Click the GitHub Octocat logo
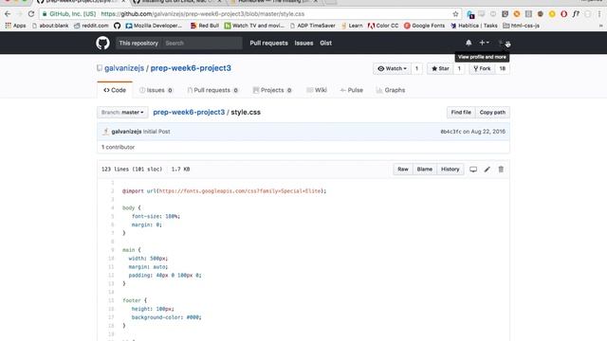Viewport: 607px width, 341px height. [102, 43]
